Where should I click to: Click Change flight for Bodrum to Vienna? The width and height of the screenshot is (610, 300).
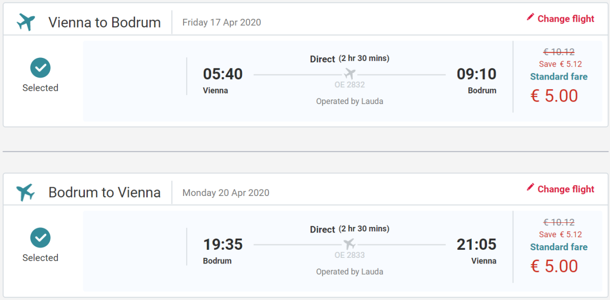point(565,189)
